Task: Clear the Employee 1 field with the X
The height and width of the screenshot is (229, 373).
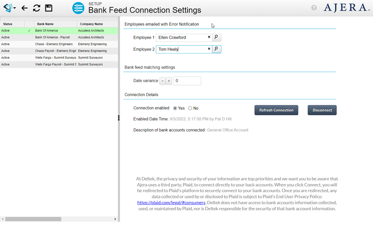Action: click(x=209, y=37)
